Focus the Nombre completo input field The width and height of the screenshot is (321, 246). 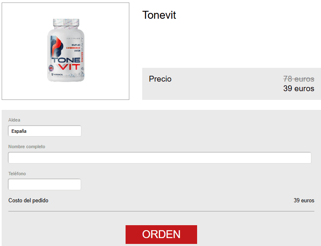point(160,158)
